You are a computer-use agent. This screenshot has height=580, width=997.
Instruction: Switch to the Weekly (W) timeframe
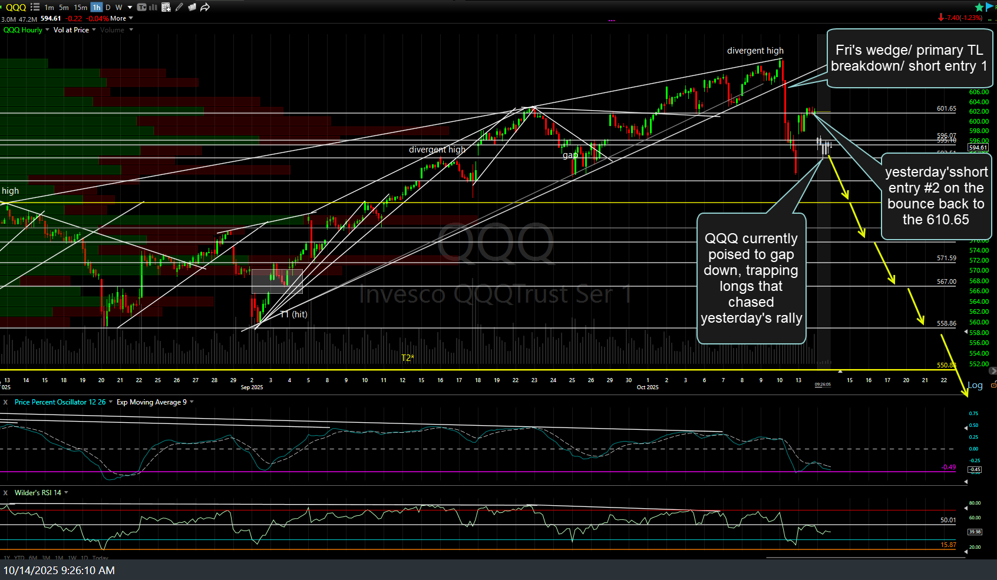118,7
